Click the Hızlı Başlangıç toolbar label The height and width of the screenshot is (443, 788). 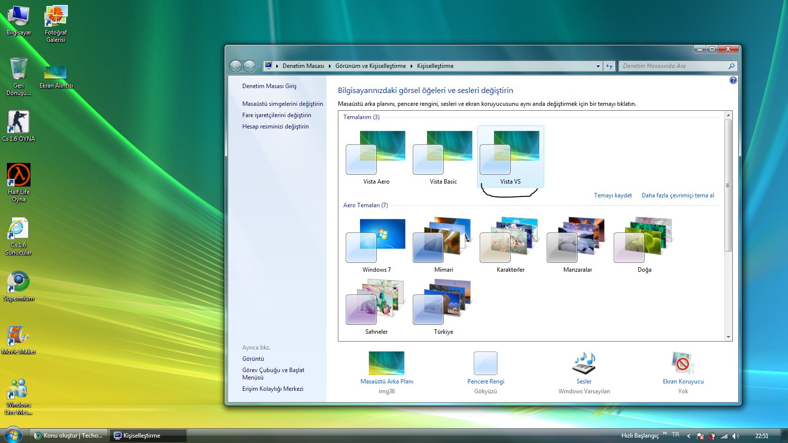[x=640, y=436]
